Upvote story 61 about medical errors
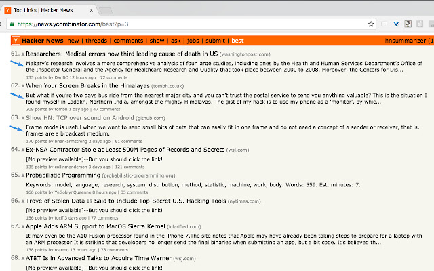434x271 pixels. coord(23,54)
